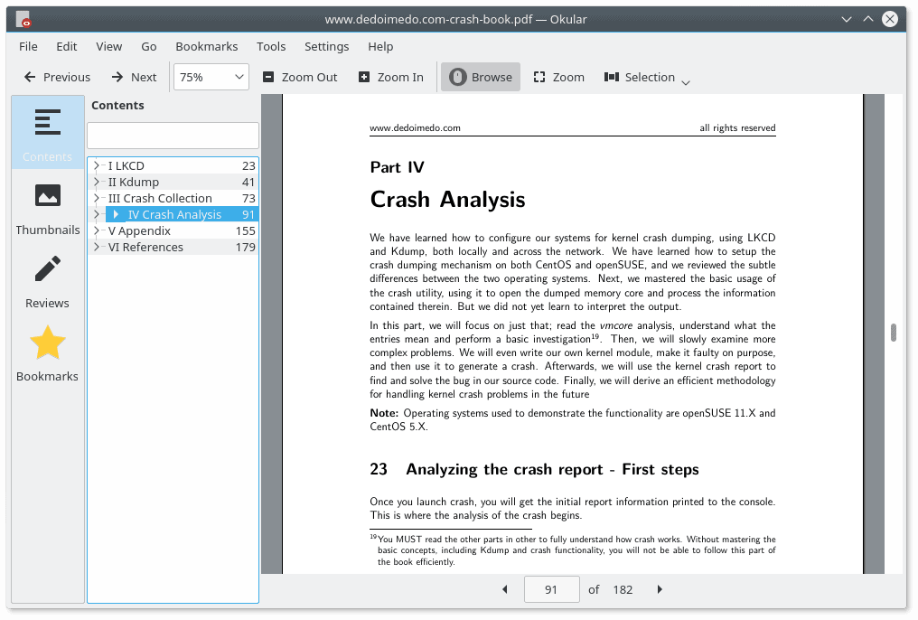The image size is (918, 620).
Task: Open the Settings menu
Action: pyautogui.click(x=327, y=46)
